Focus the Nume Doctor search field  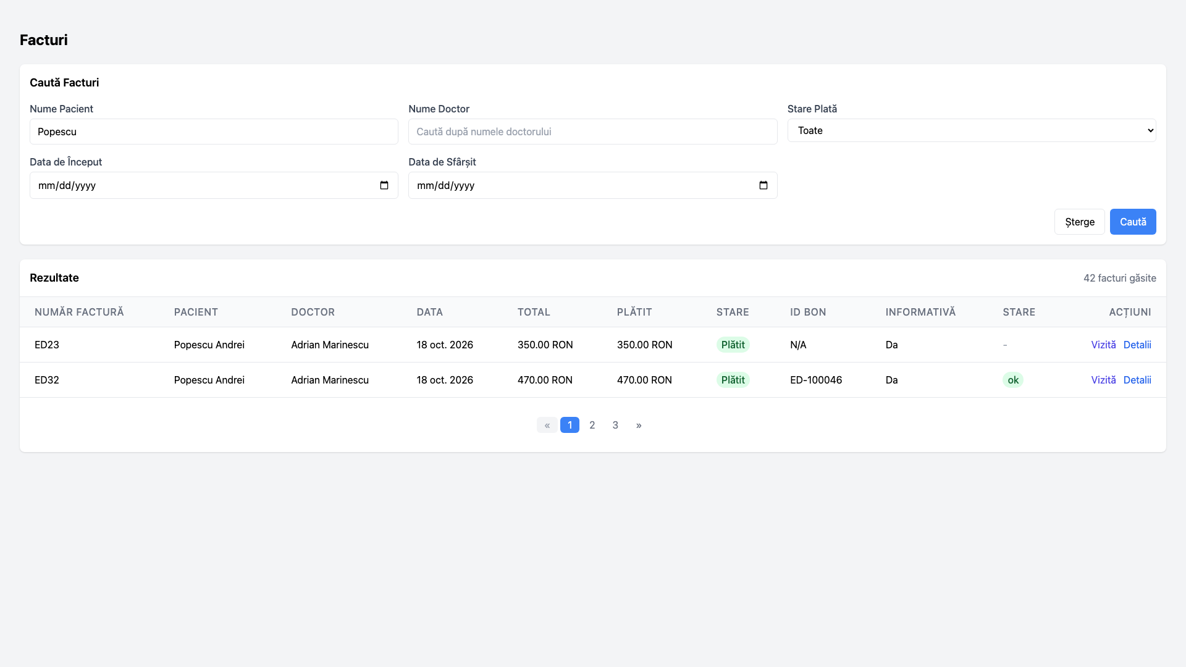pyautogui.click(x=592, y=132)
